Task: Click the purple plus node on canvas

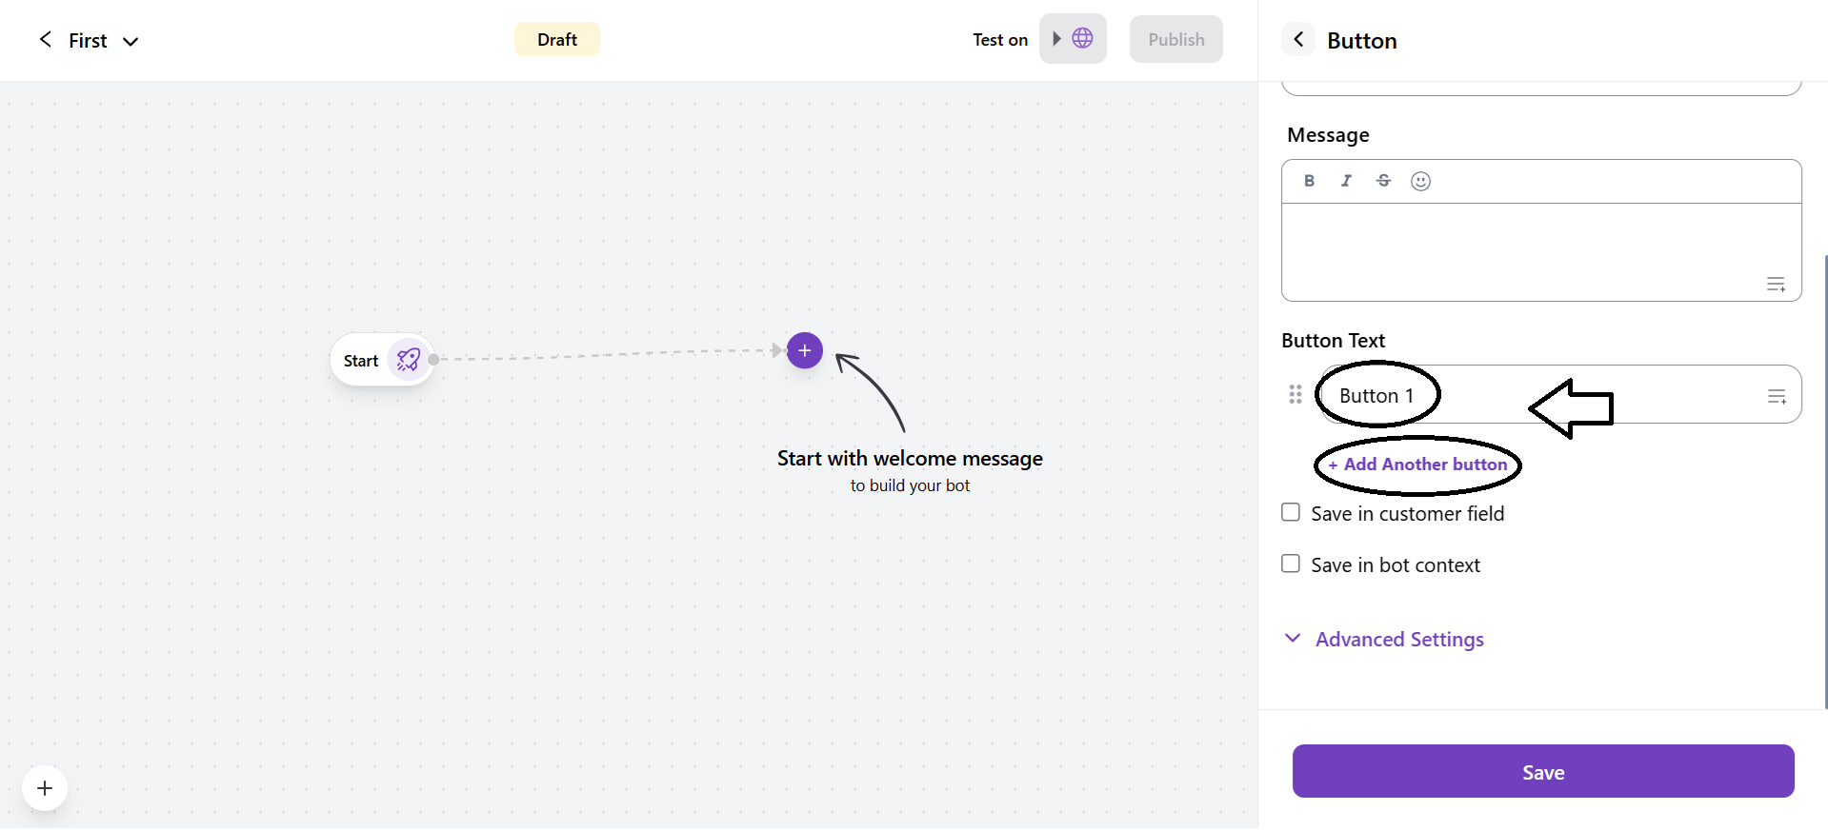Action: click(805, 350)
